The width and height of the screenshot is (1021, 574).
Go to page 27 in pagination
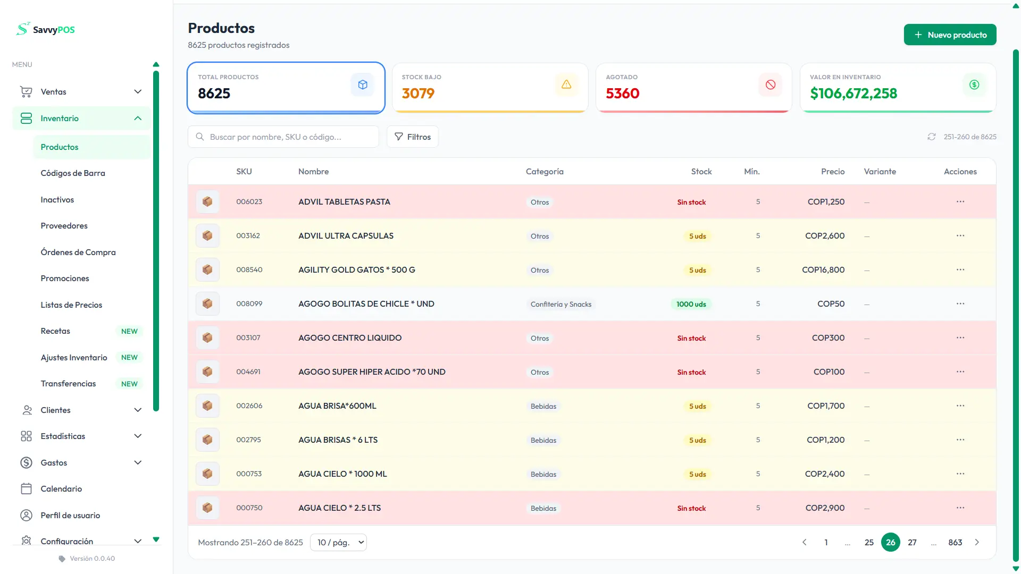point(912,542)
